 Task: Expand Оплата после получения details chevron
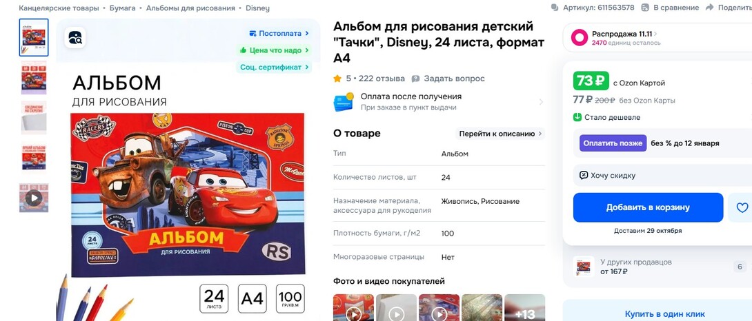click(x=541, y=102)
